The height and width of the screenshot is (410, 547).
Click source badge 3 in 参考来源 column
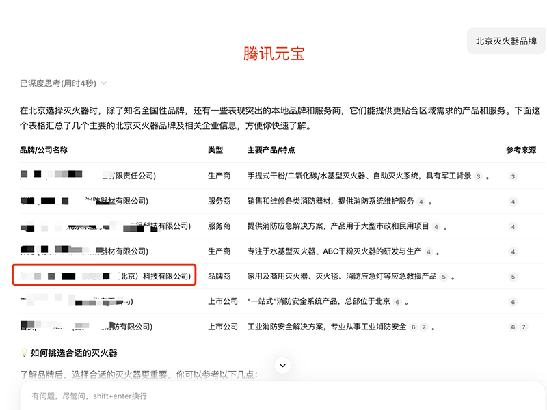[513, 176]
